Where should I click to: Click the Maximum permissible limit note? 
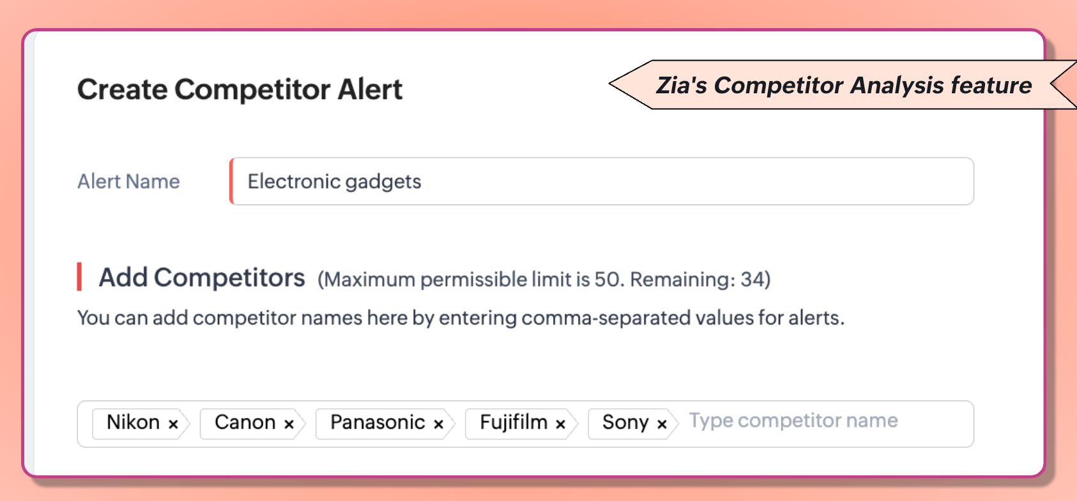click(471, 280)
